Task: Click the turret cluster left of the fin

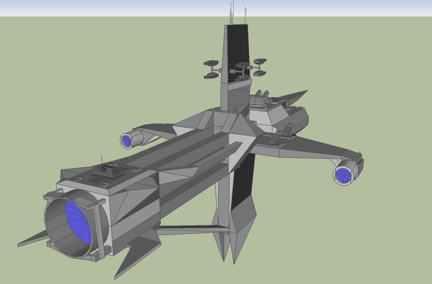Action: 211,70
